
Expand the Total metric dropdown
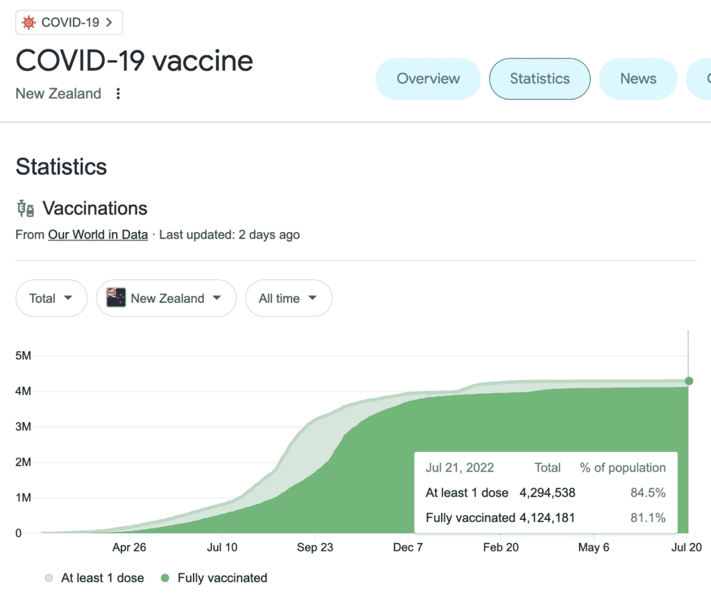point(51,299)
